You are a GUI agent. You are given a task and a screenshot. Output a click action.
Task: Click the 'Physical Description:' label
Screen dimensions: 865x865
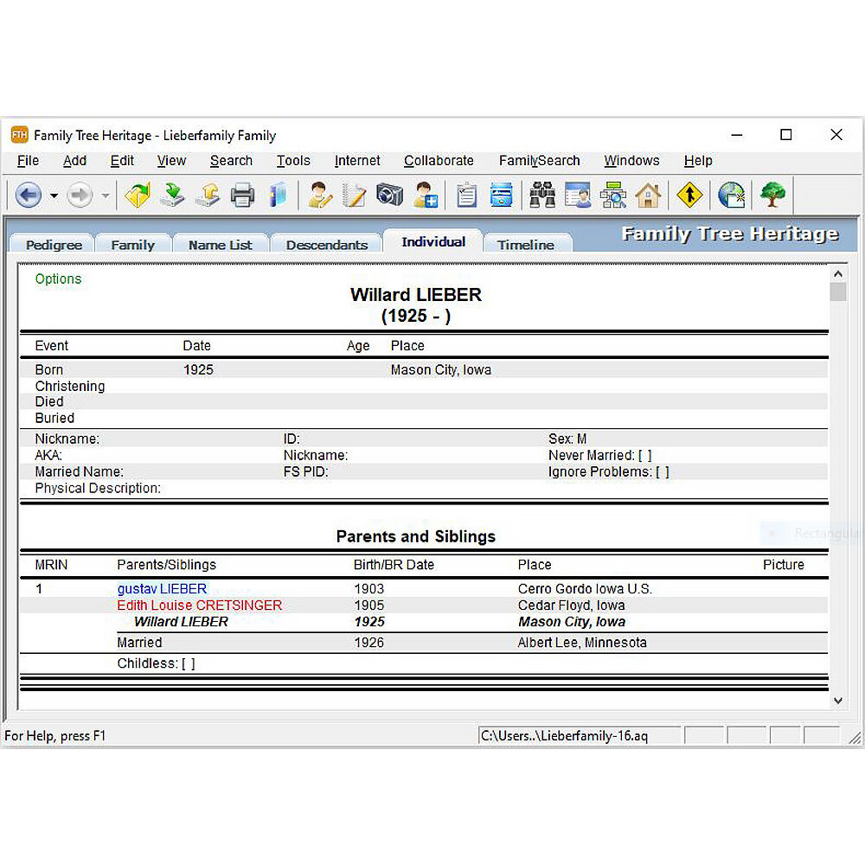click(x=98, y=488)
